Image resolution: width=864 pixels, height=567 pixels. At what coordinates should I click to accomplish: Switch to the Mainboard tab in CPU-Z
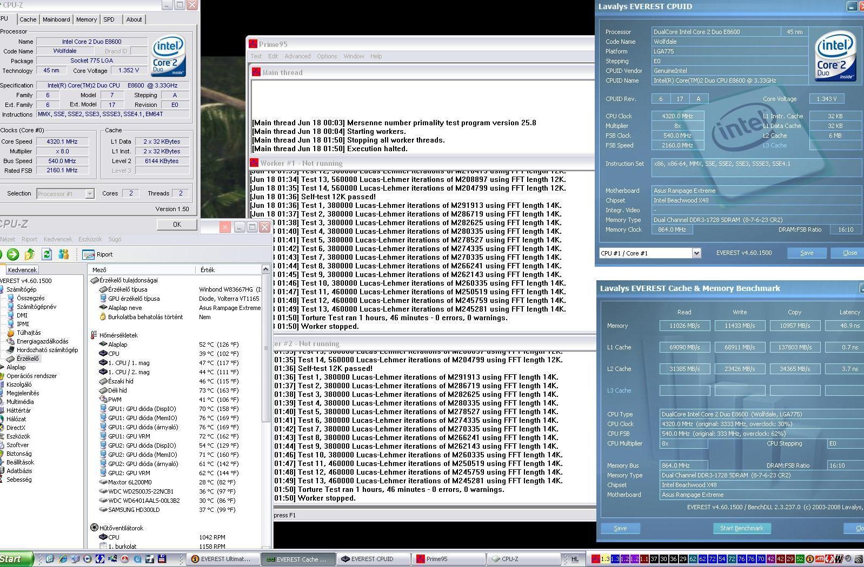(x=56, y=19)
